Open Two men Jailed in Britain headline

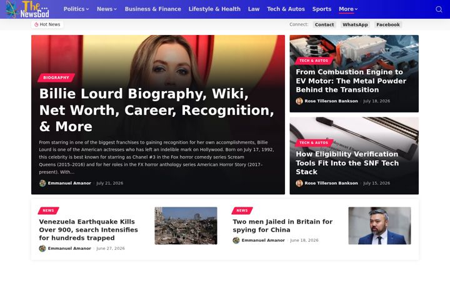point(282,225)
